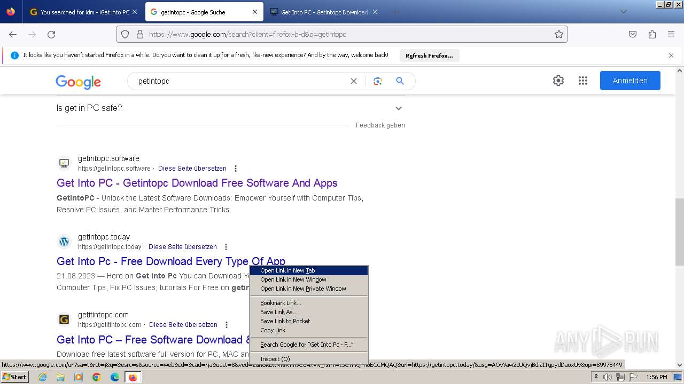
Task: Click the Firefox back arrow
Action: coord(13,34)
